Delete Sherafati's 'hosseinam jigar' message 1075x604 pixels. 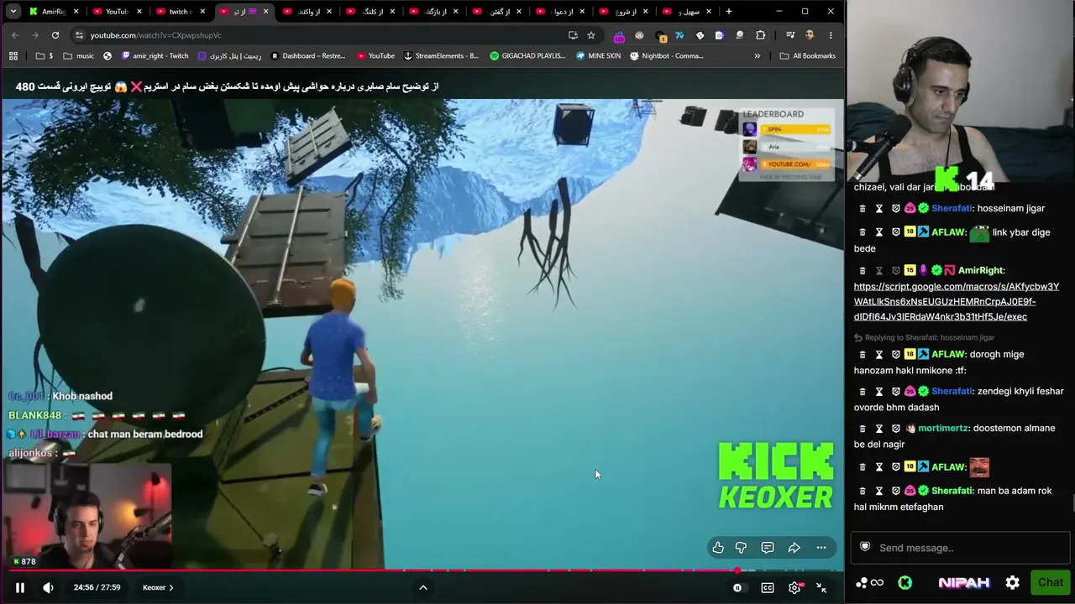point(863,208)
